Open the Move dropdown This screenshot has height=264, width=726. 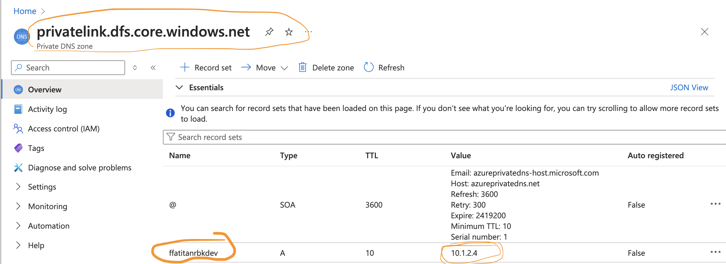pyautogui.click(x=264, y=68)
